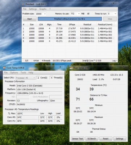Screen dimensions: 131x145
Task: Open File menu in Core Temp
Action: (6, 72)
